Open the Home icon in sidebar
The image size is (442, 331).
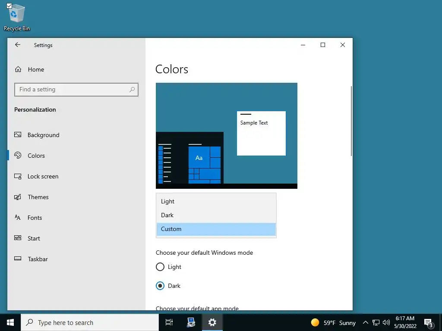click(18, 69)
